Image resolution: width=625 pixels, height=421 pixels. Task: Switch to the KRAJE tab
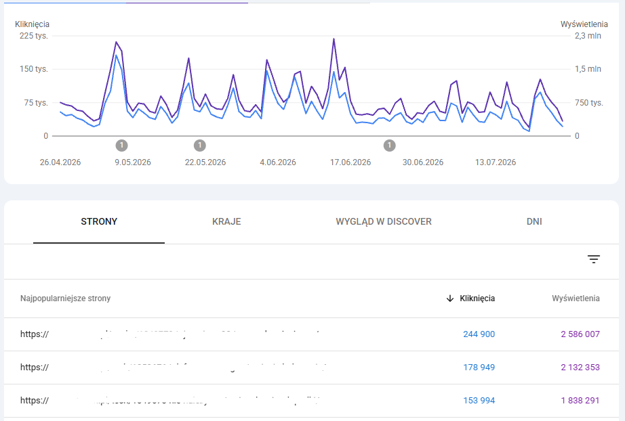(226, 221)
